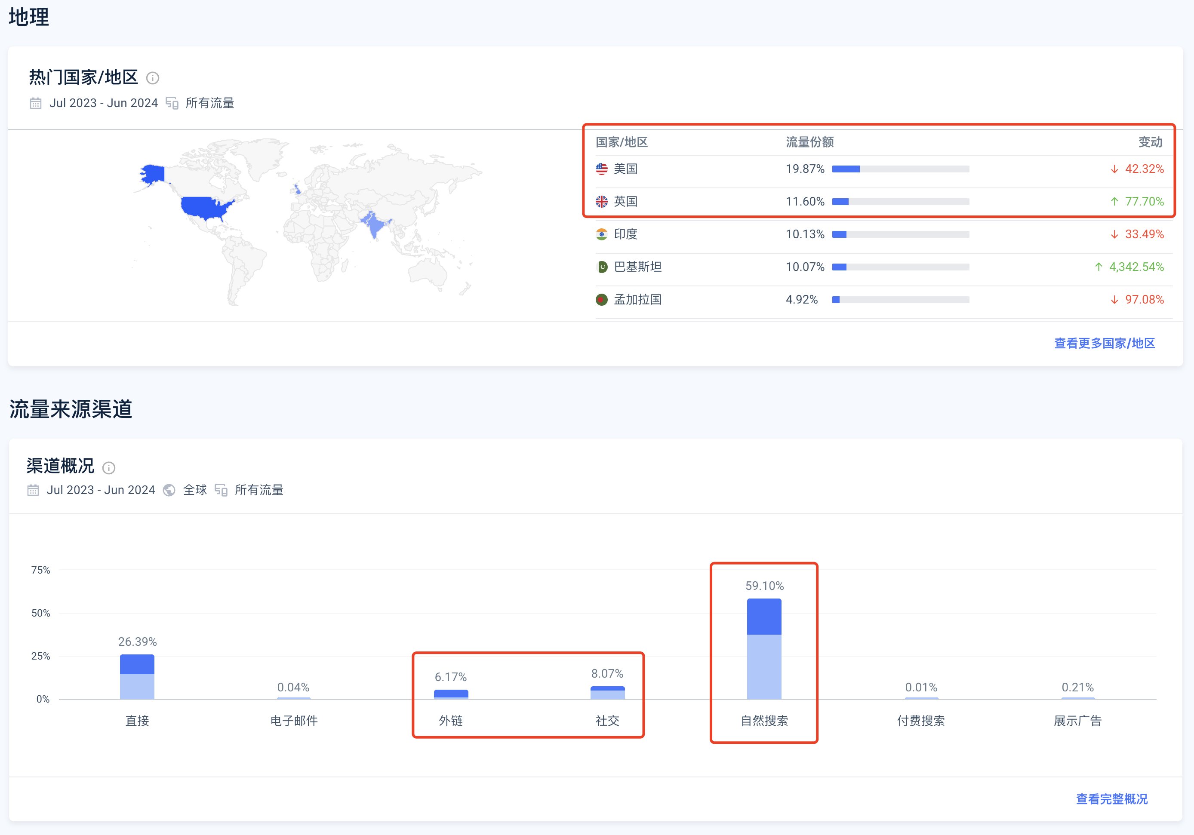Screen dimensions: 1194x835
Task: Click the 变动 column header
Action: [1150, 142]
